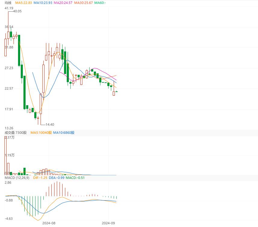
Task: Click the 成交量 7300股 volume label
Action: pyautogui.click(x=16, y=133)
